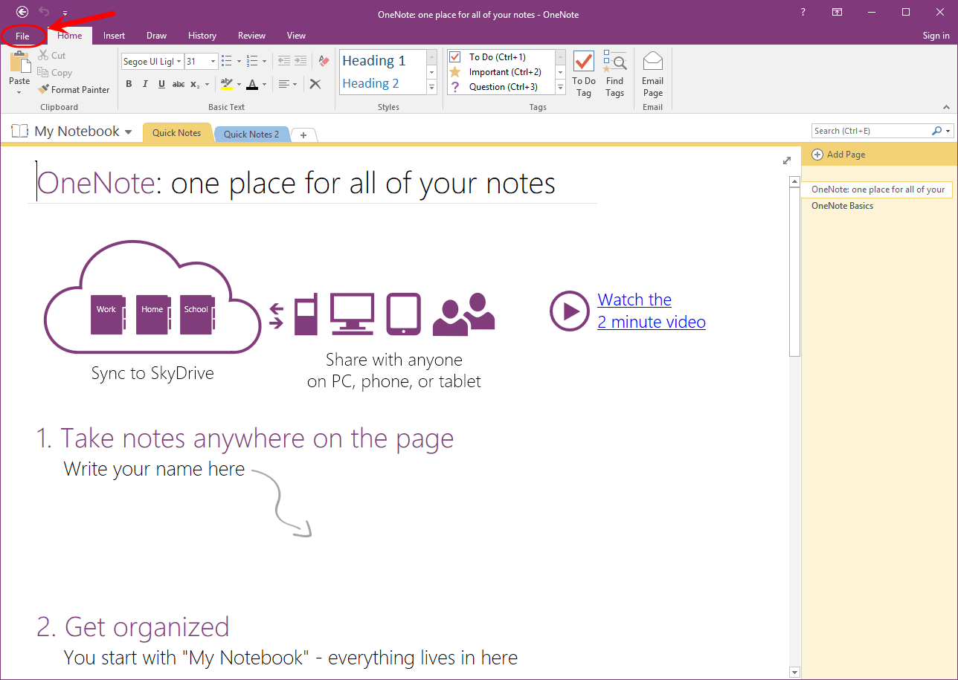Create a new section with plus tab
The width and height of the screenshot is (958, 680).
(303, 135)
